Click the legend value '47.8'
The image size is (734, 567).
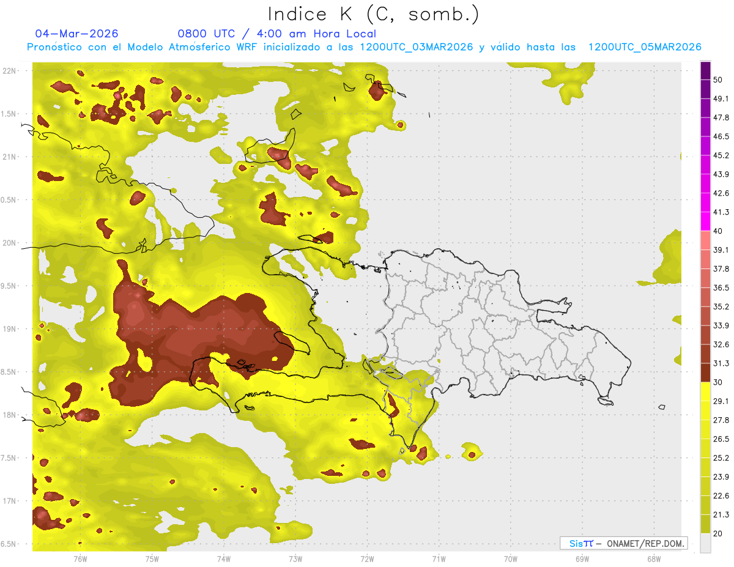721,118
